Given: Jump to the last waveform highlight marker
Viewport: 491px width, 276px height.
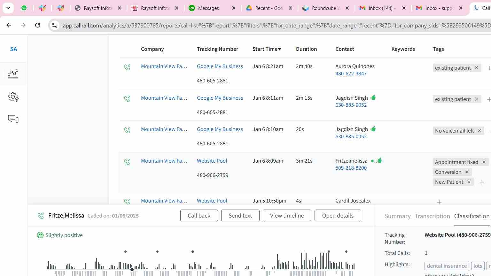Looking at the screenshot, I should (346, 251).
